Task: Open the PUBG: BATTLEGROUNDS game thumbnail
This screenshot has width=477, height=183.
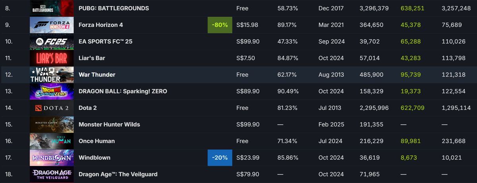Action: click(x=52, y=8)
